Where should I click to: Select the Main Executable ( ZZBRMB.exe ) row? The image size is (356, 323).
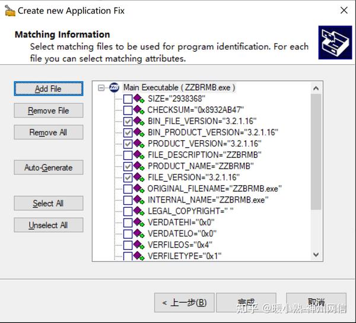pos(179,87)
